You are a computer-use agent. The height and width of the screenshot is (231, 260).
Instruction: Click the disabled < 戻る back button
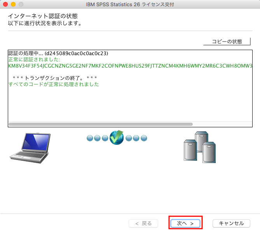pyautogui.click(x=143, y=223)
